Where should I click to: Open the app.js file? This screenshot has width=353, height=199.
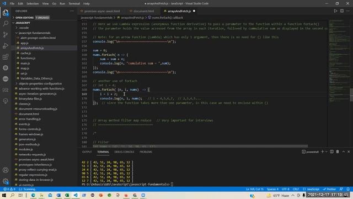click(24, 43)
